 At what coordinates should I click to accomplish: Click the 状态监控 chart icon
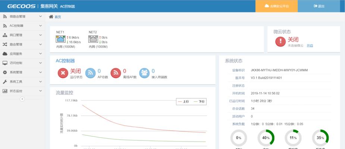[x=5, y=91]
